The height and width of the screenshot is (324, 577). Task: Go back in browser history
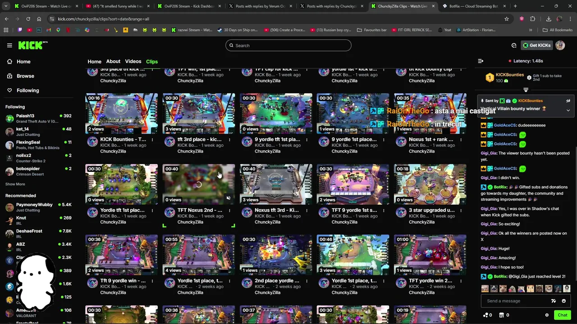(x=7, y=19)
